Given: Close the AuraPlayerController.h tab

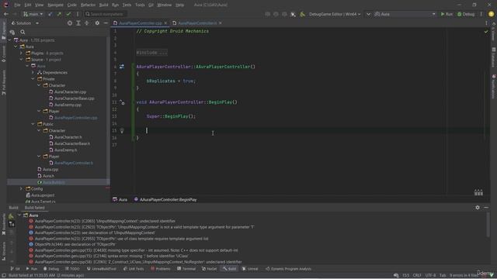Looking at the screenshot, I should tap(221, 23).
